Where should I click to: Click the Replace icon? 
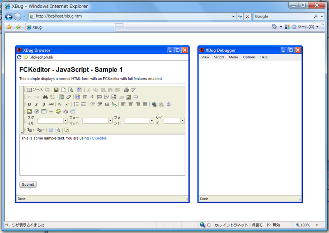(x=53, y=97)
